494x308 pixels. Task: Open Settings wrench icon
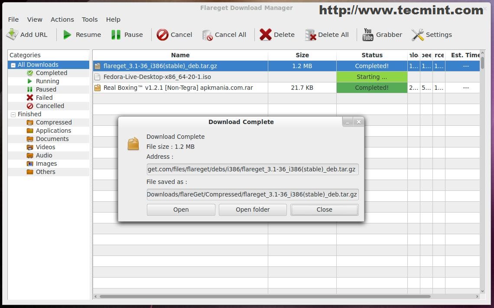pos(417,35)
